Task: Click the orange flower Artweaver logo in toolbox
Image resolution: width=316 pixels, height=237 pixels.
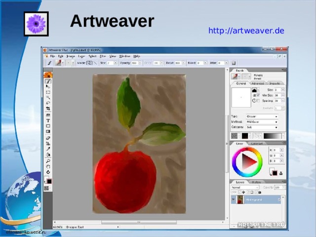Action: coord(48,75)
